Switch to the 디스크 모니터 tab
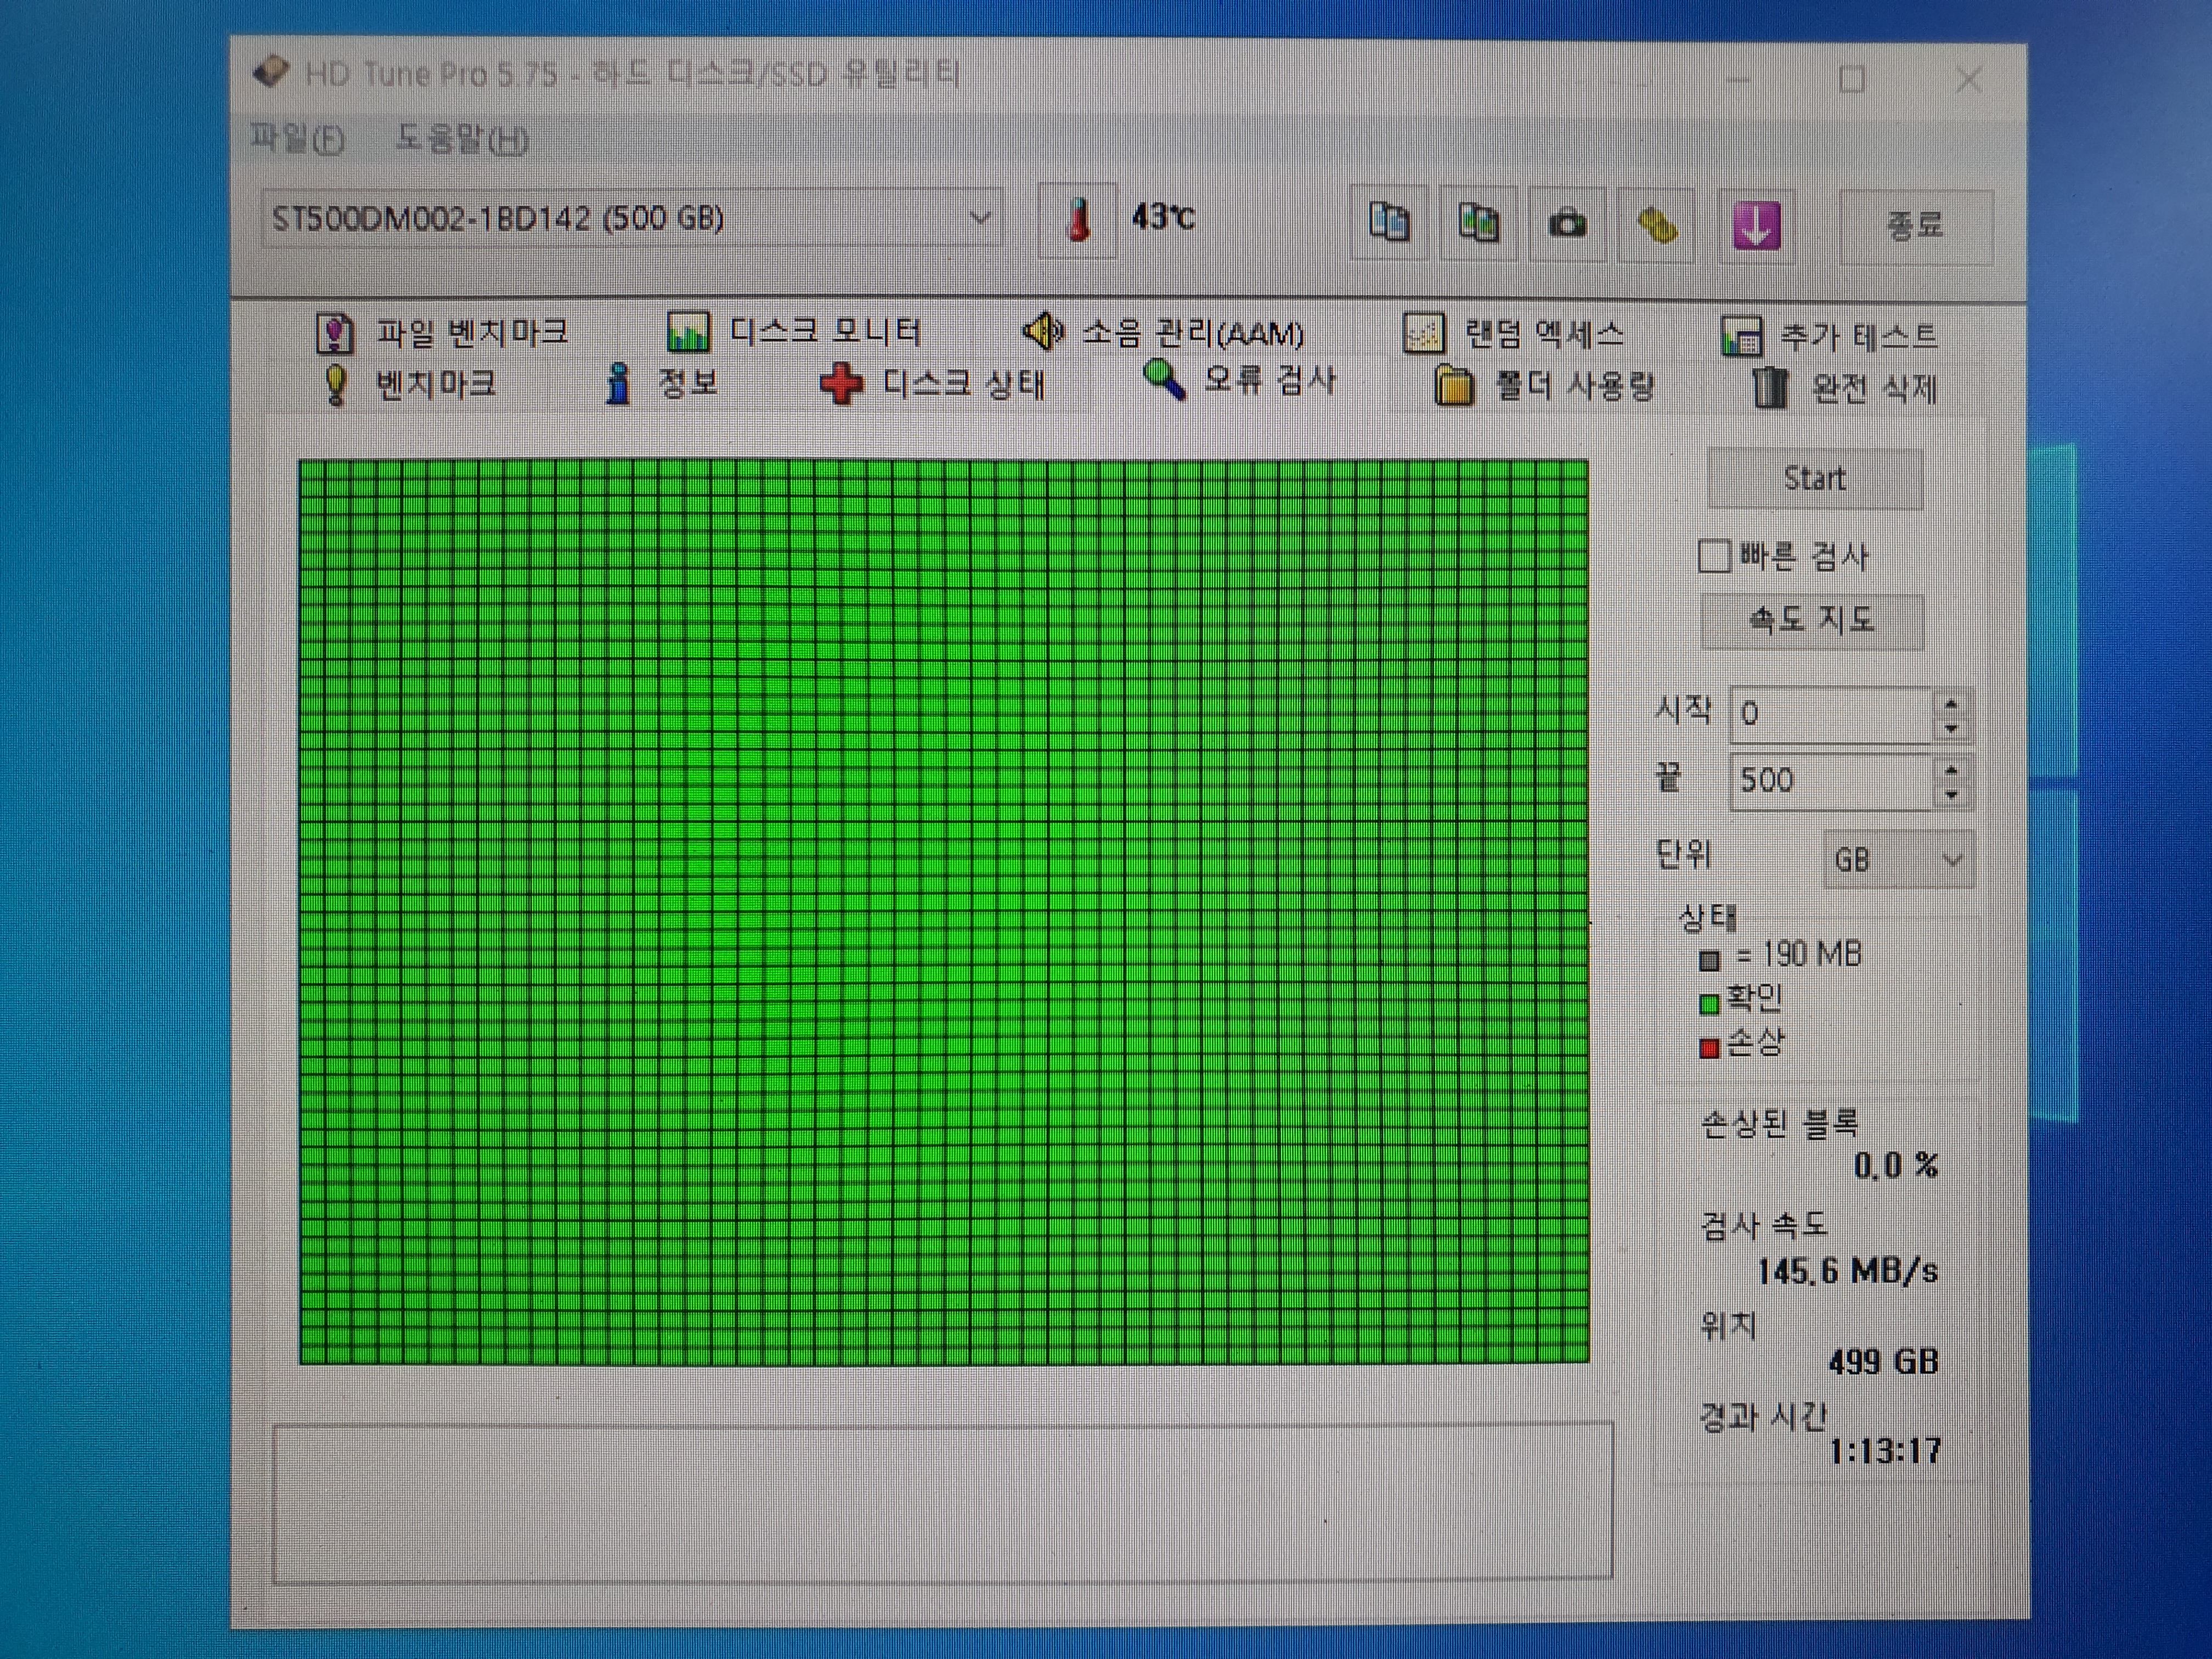 [x=794, y=331]
